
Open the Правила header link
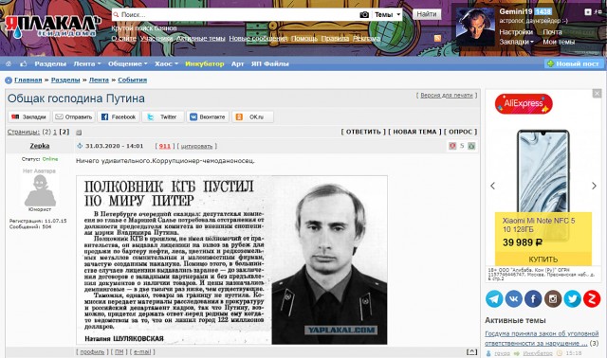coord(335,39)
